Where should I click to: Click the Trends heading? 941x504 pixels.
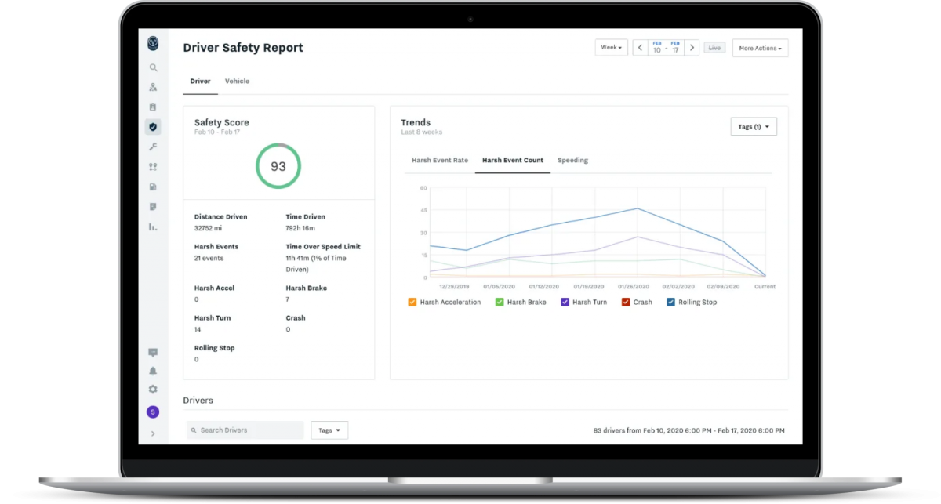click(x=416, y=122)
